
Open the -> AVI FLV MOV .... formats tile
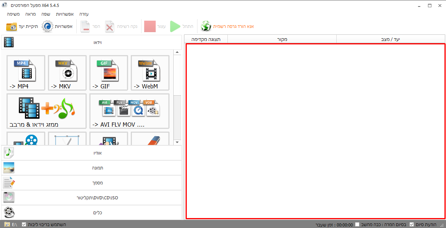pyautogui.click(x=129, y=111)
